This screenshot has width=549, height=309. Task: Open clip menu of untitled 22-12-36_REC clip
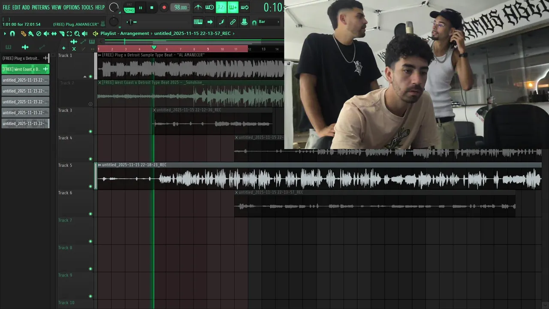click(x=154, y=110)
